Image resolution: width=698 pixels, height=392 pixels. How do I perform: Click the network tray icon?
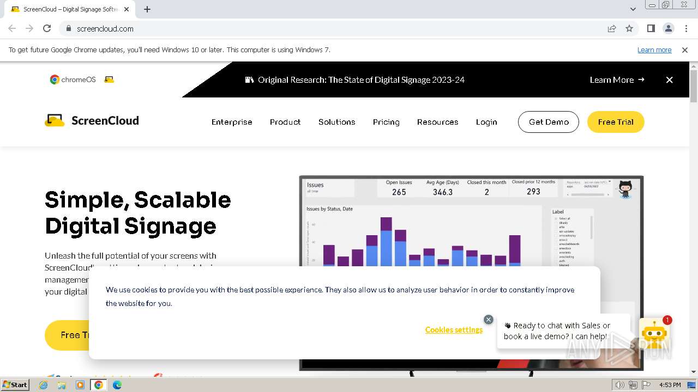click(x=634, y=385)
